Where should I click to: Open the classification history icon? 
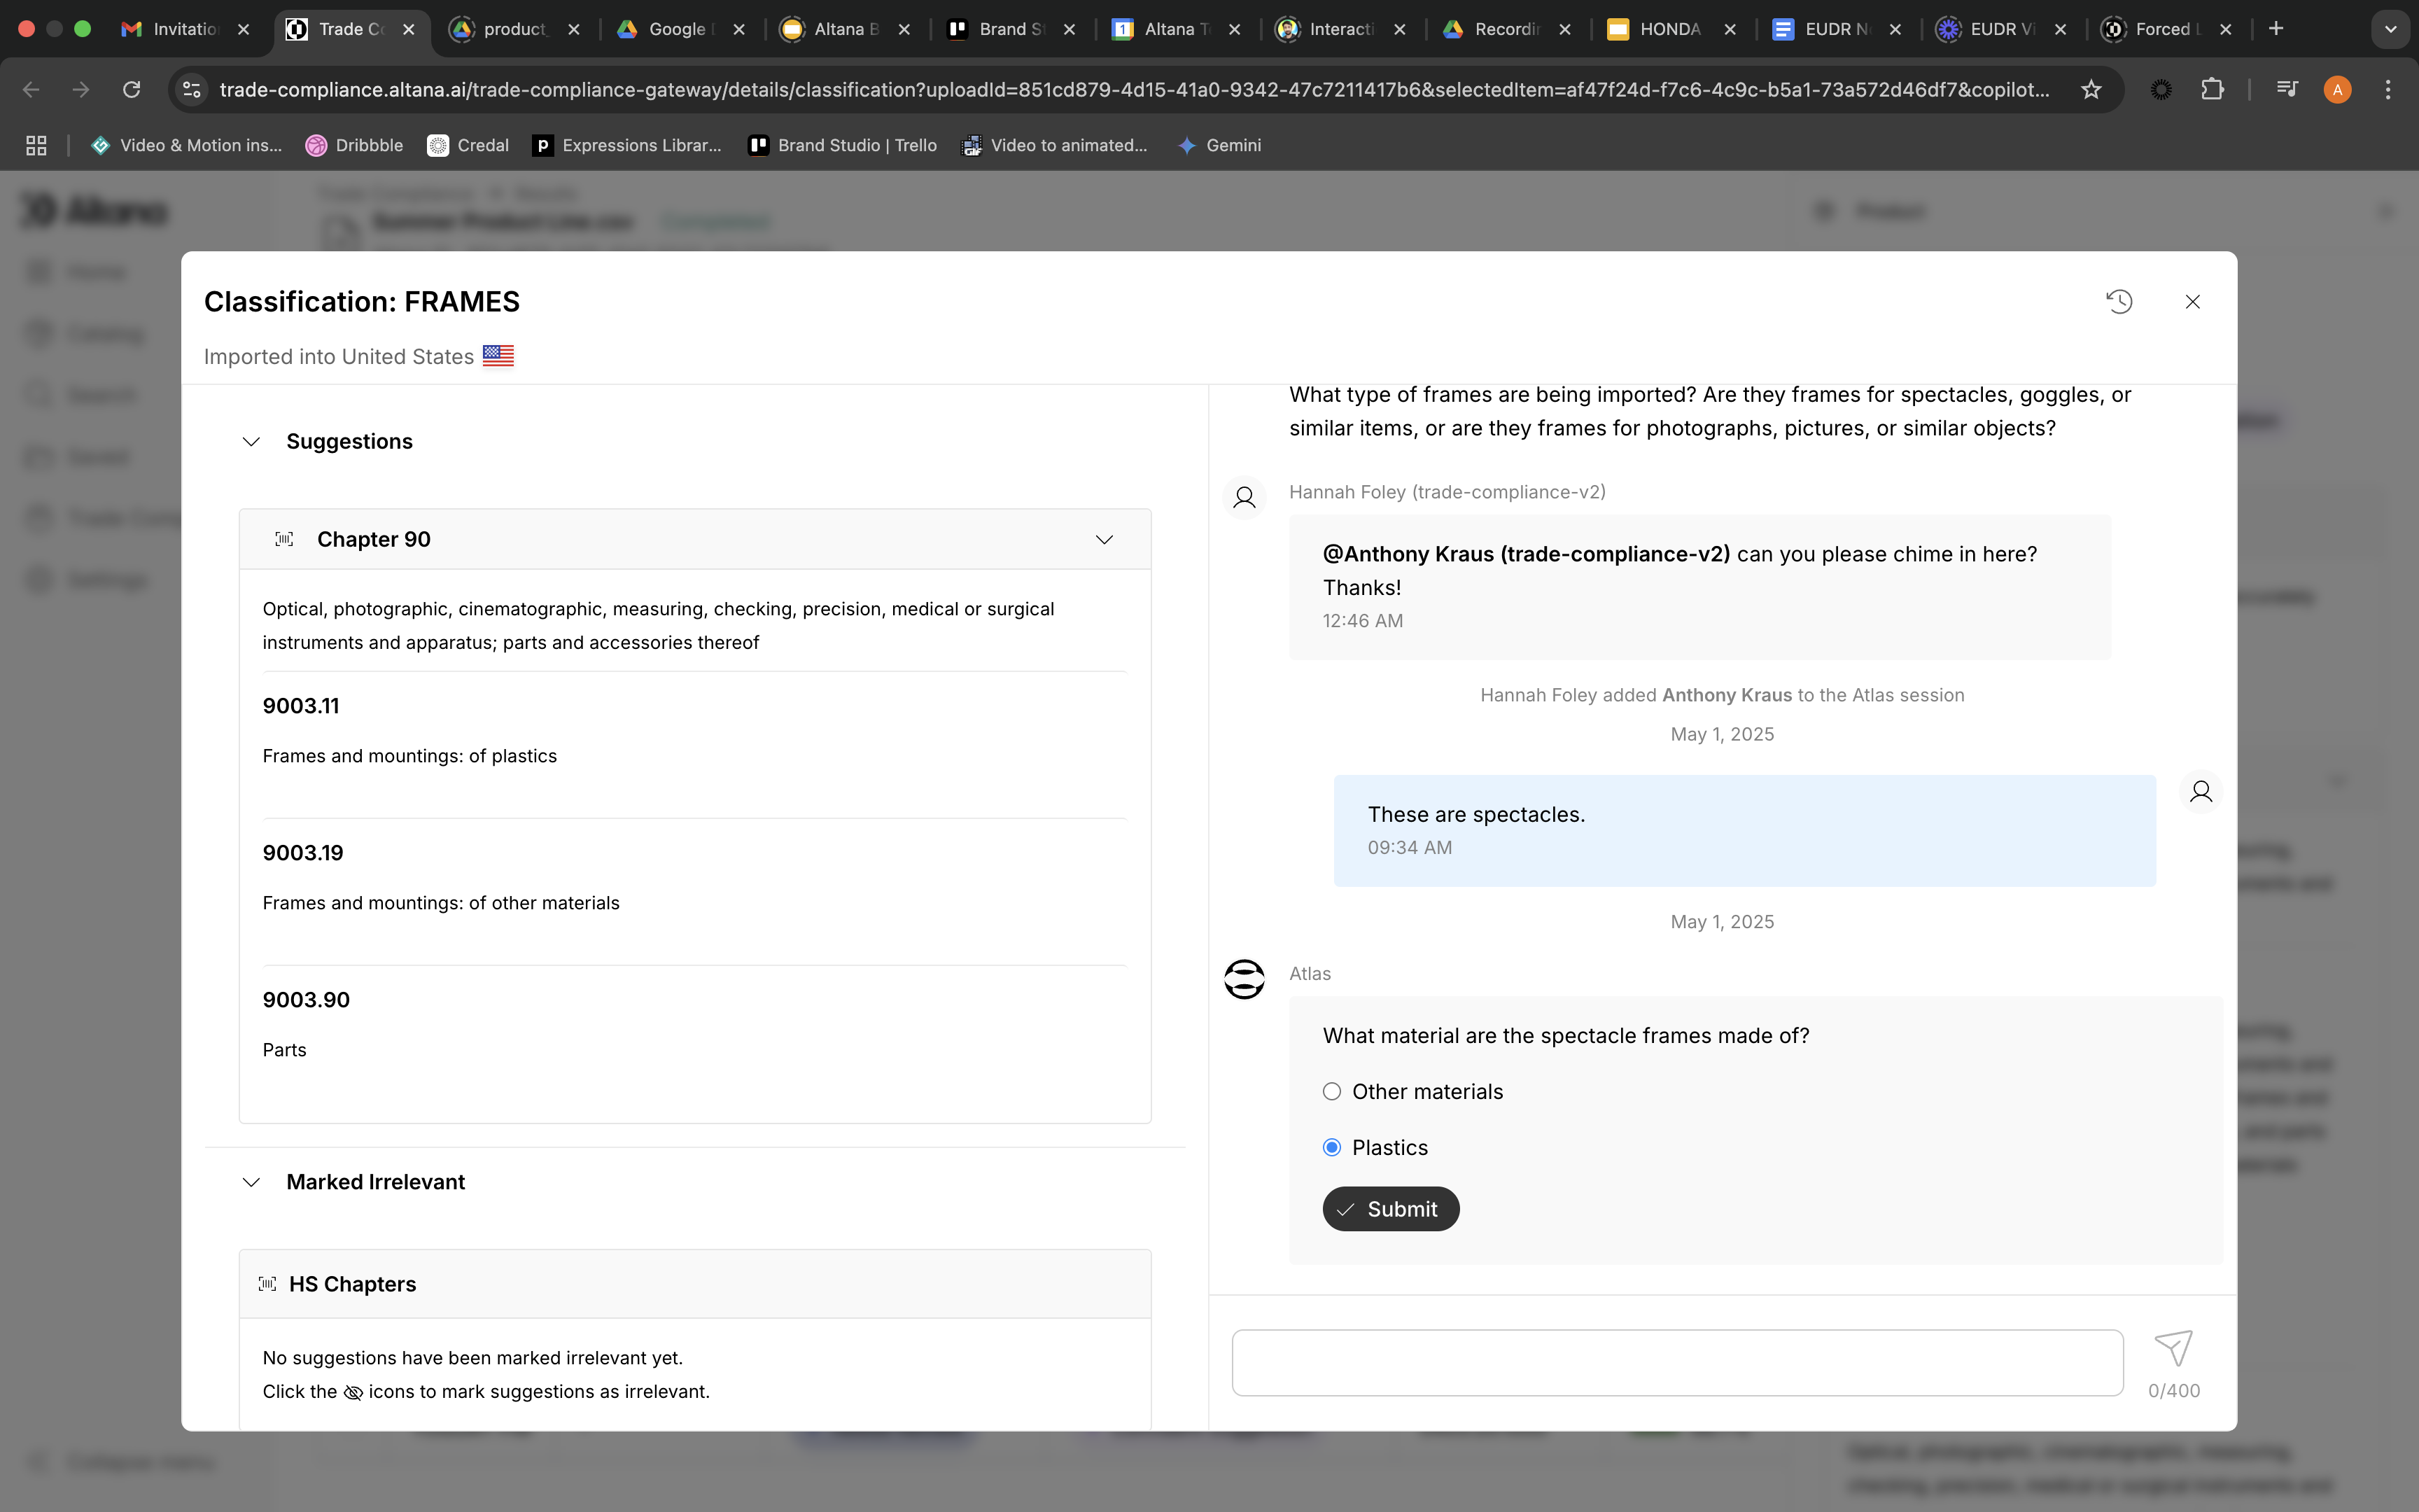(x=2119, y=302)
